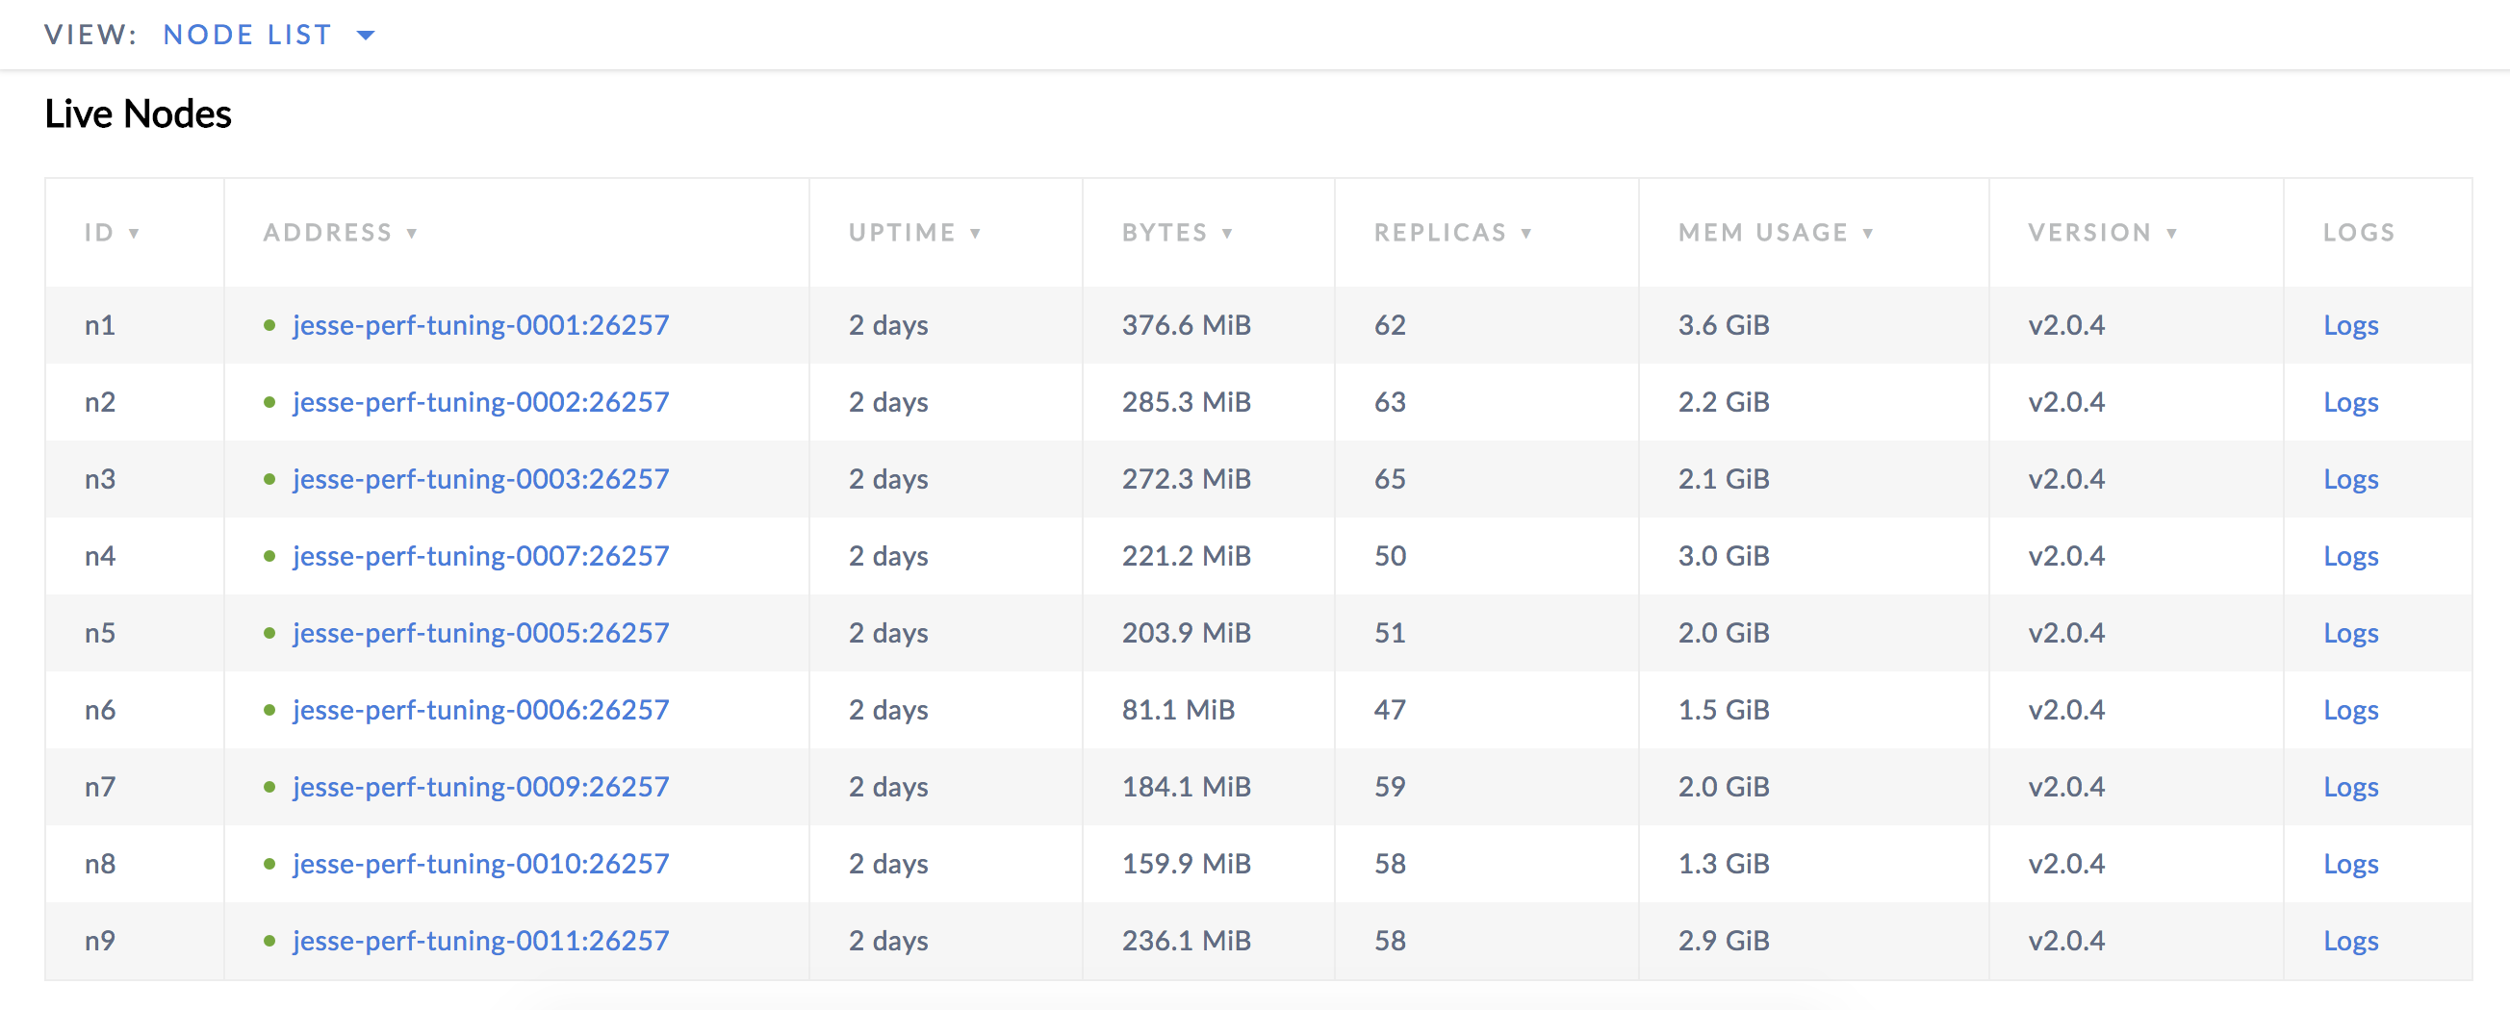The height and width of the screenshot is (1010, 2510).
Task: Open jesse-perf-tuning-0010 node details
Action: coord(481,864)
